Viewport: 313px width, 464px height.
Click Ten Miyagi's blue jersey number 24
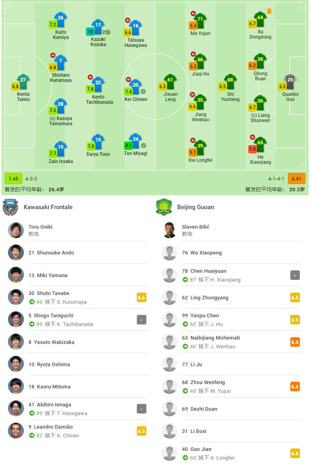tap(136, 141)
